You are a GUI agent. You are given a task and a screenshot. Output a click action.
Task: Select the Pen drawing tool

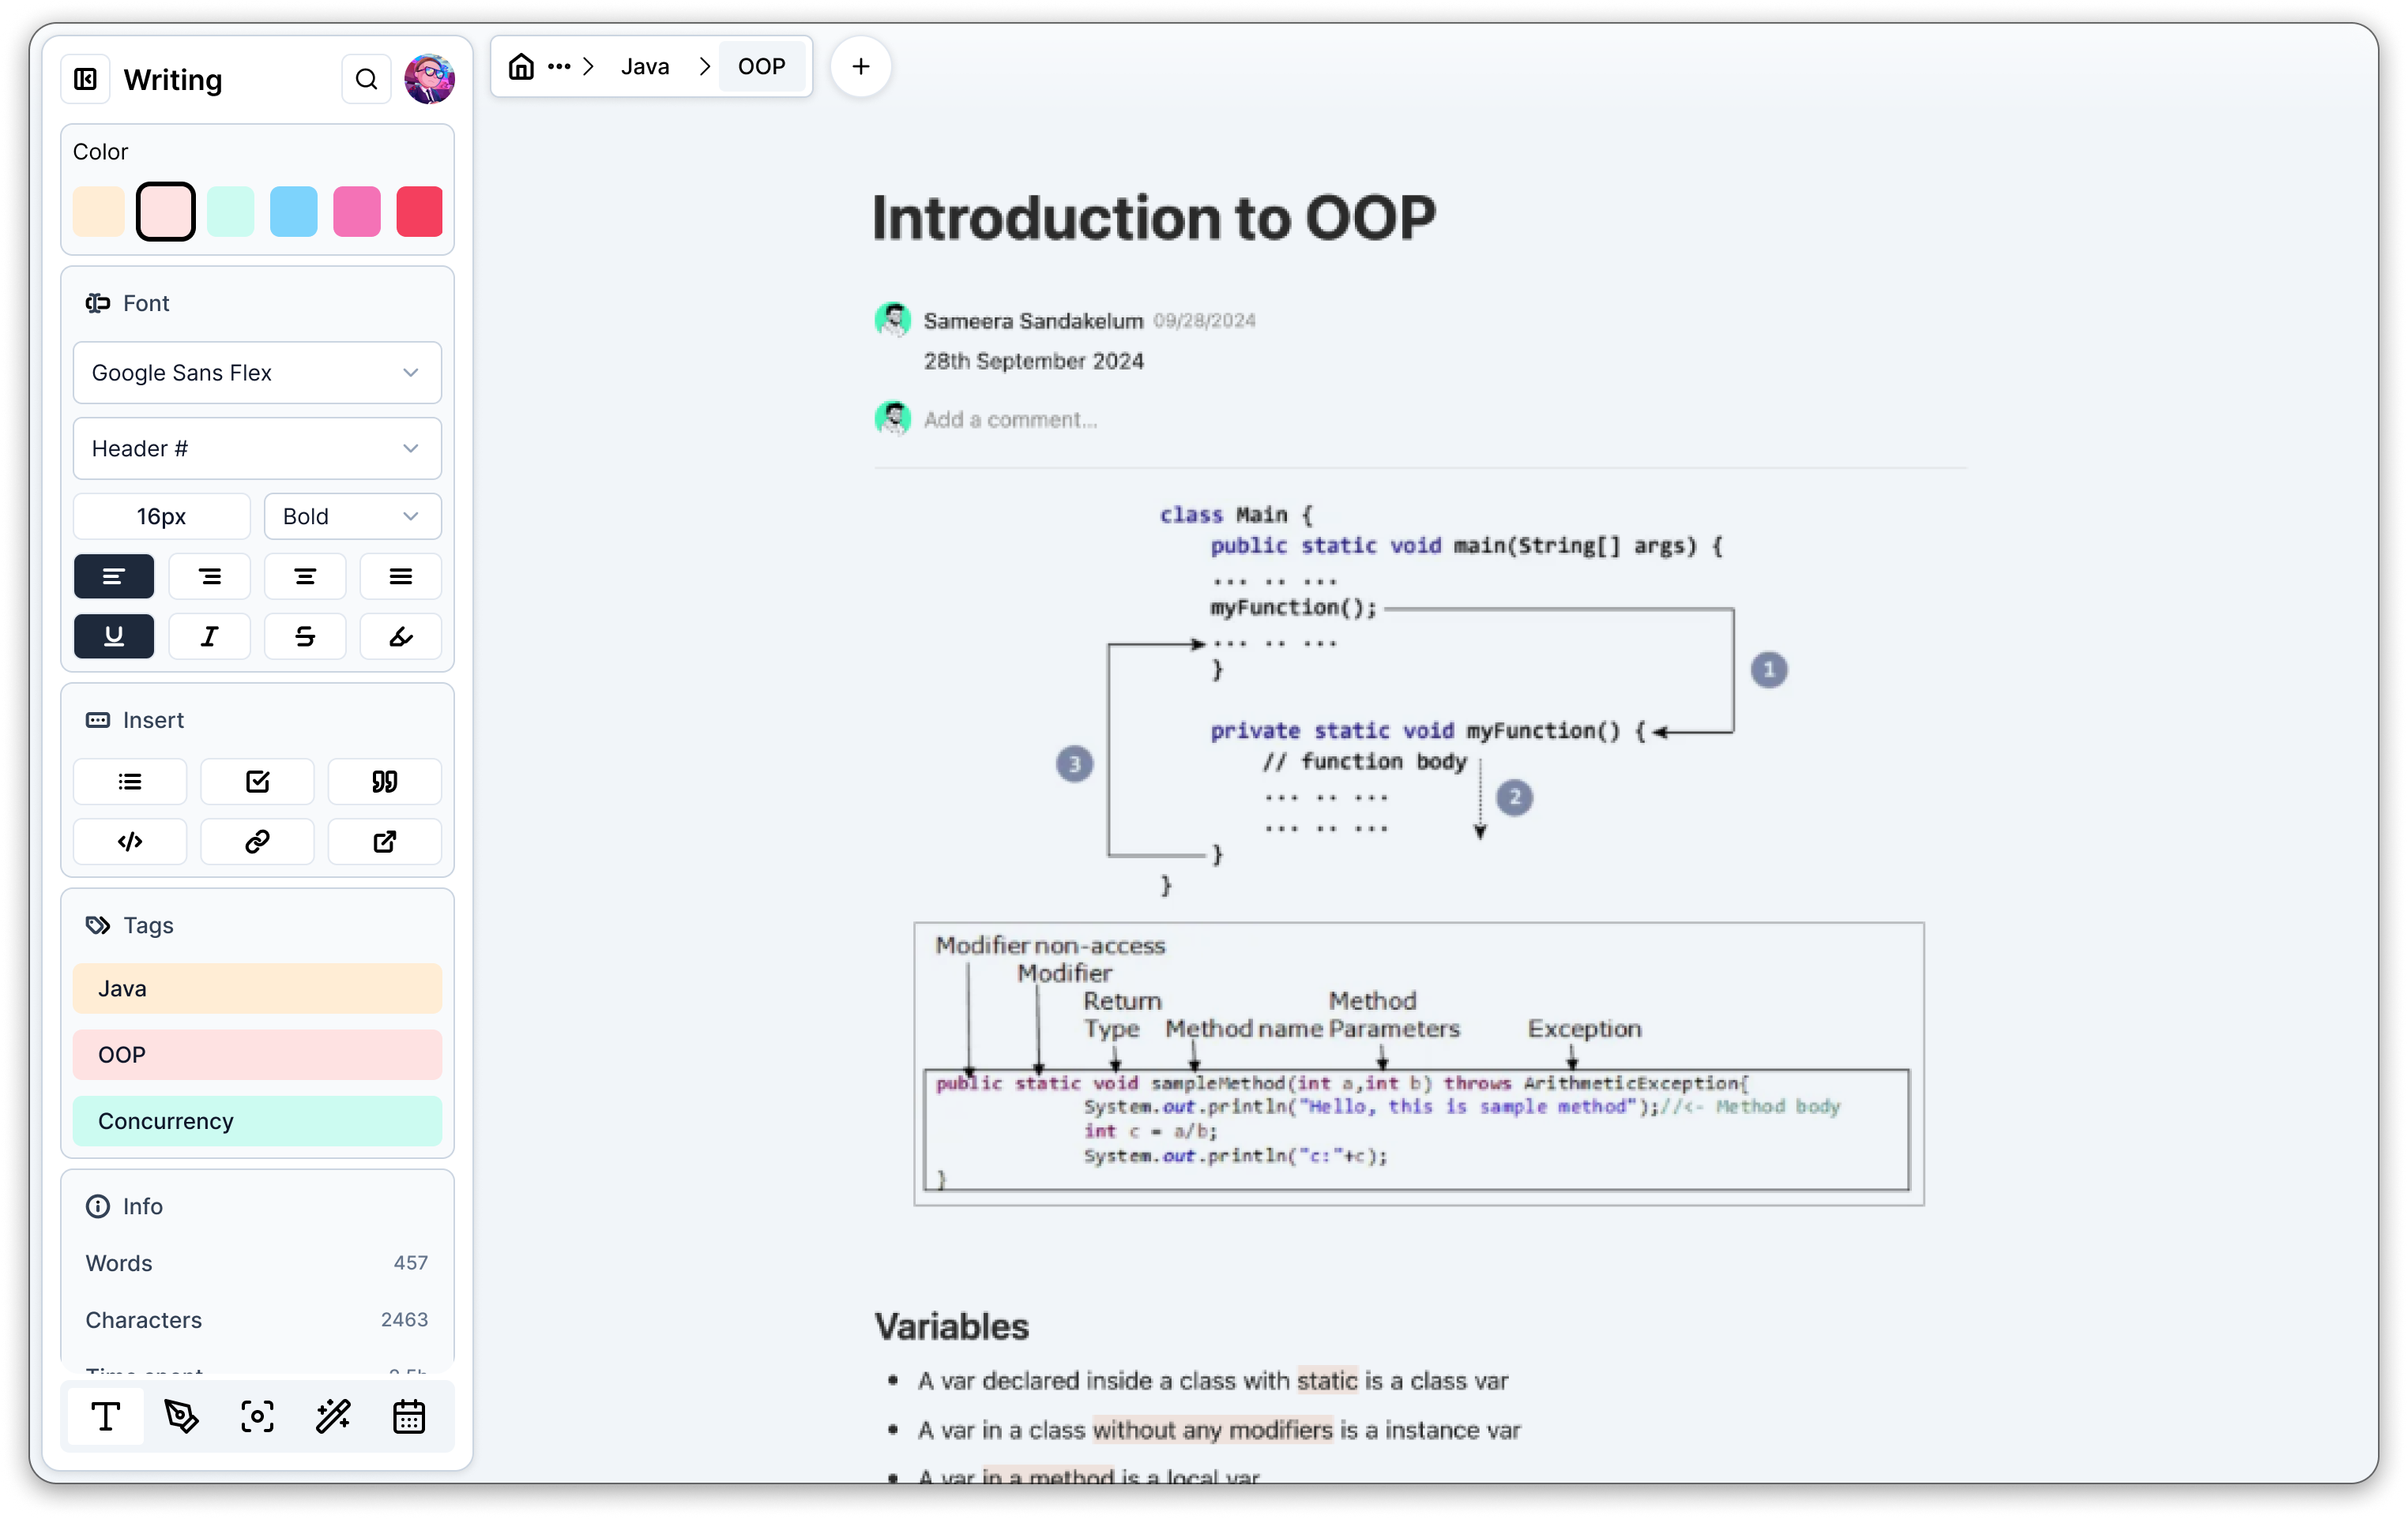181,1416
